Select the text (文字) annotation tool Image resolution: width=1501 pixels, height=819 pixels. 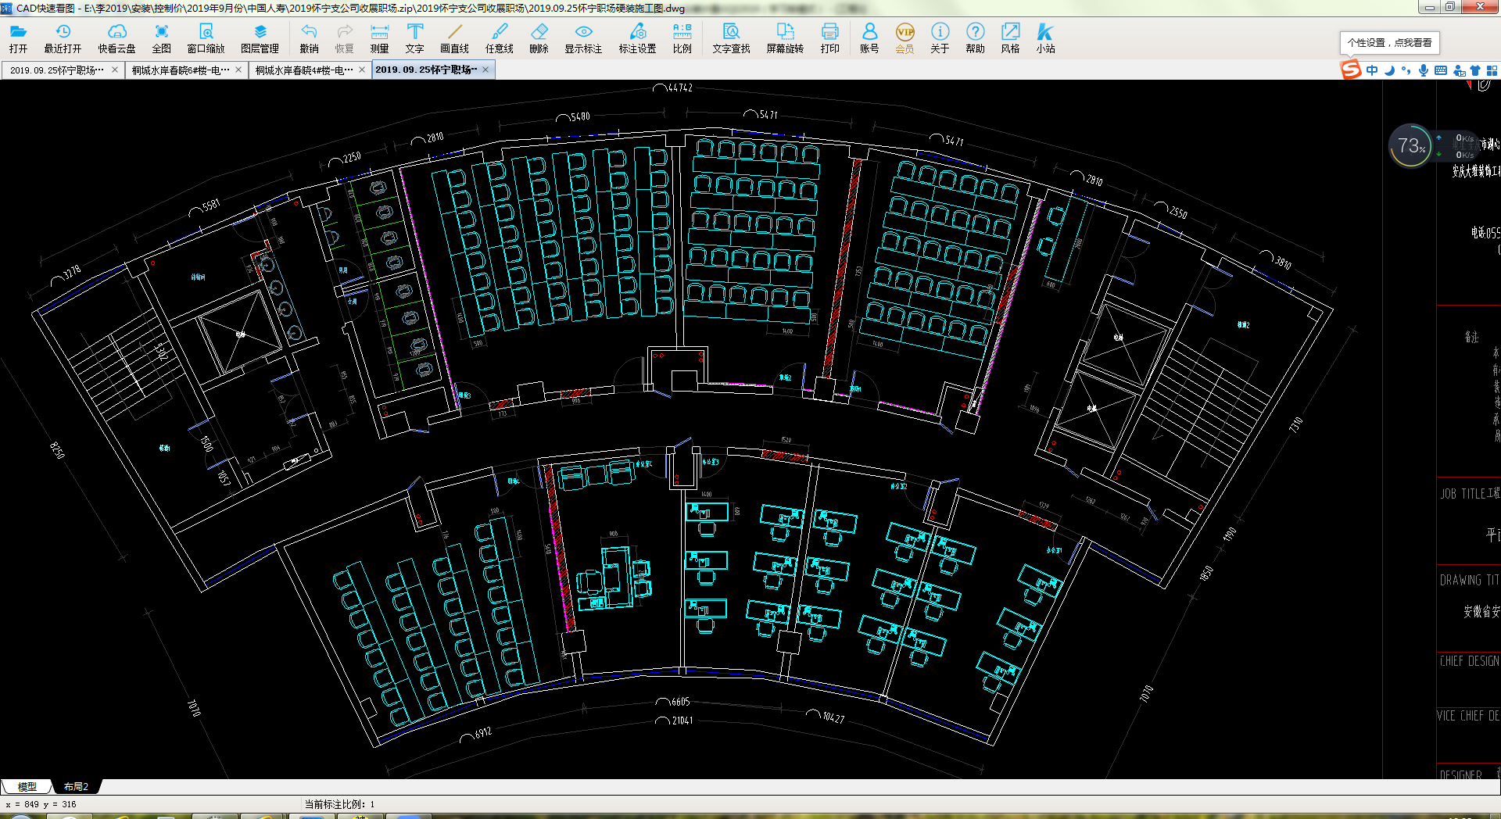click(414, 38)
